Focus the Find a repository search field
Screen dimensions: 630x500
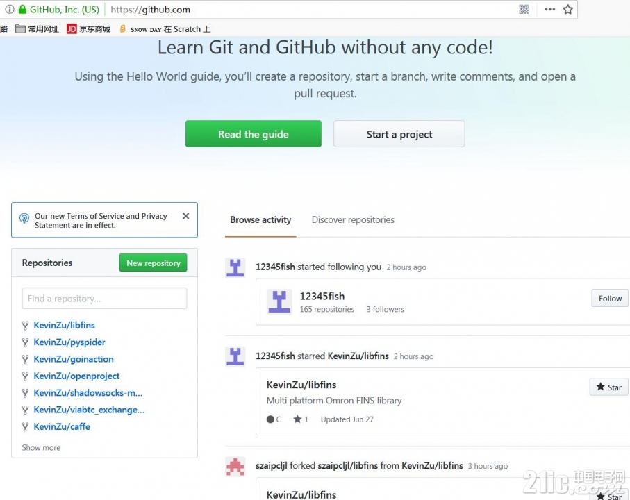click(104, 299)
